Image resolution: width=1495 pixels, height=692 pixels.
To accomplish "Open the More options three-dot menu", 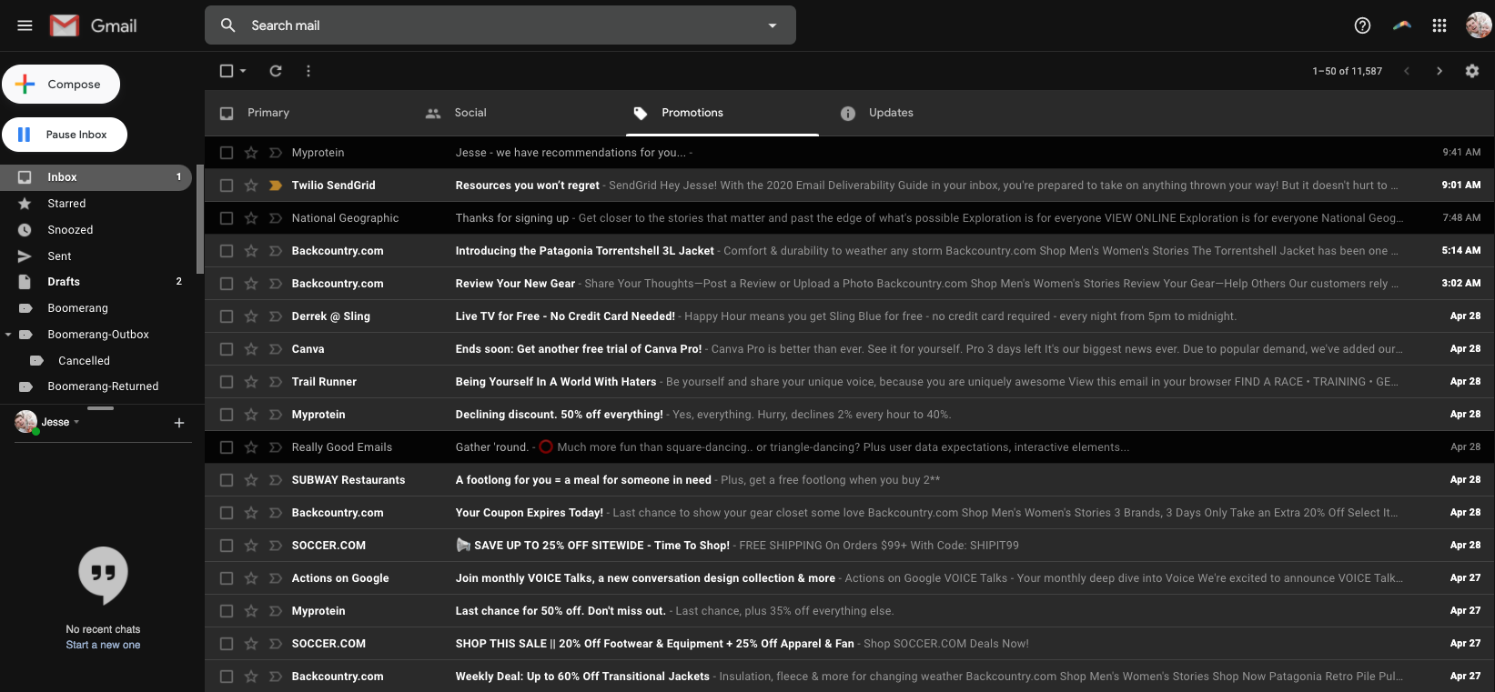I will tap(308, 71).
